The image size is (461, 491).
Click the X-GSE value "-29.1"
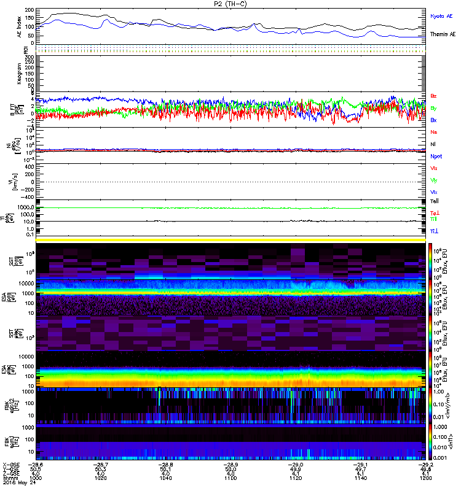point(361,465)
